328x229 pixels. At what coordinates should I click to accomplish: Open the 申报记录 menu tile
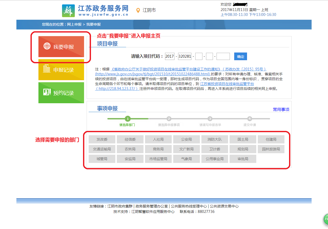61,70
